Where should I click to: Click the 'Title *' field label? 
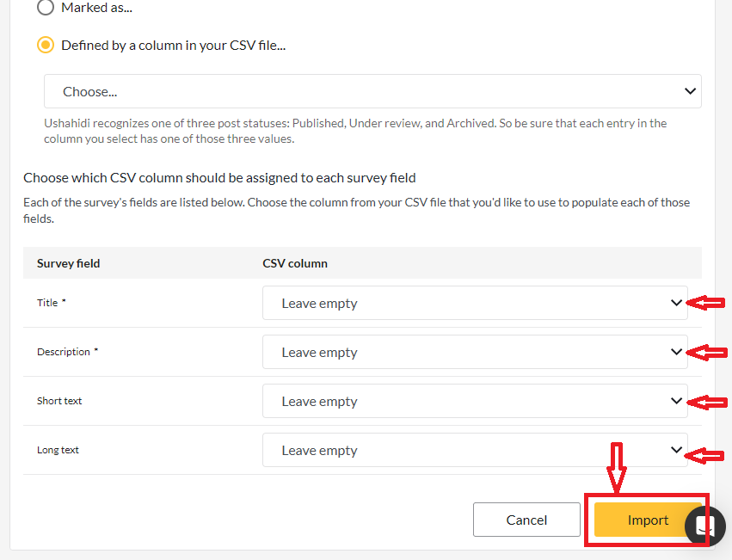point(51,303)
